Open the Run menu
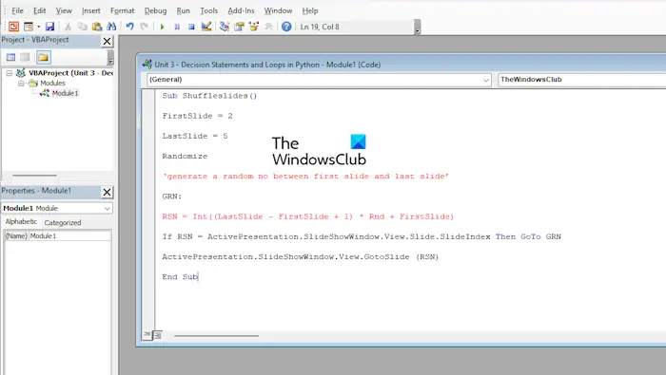Image resolution: width=666 pixels, height=375 pixels. pyautogui.click(x=183, y=10)
